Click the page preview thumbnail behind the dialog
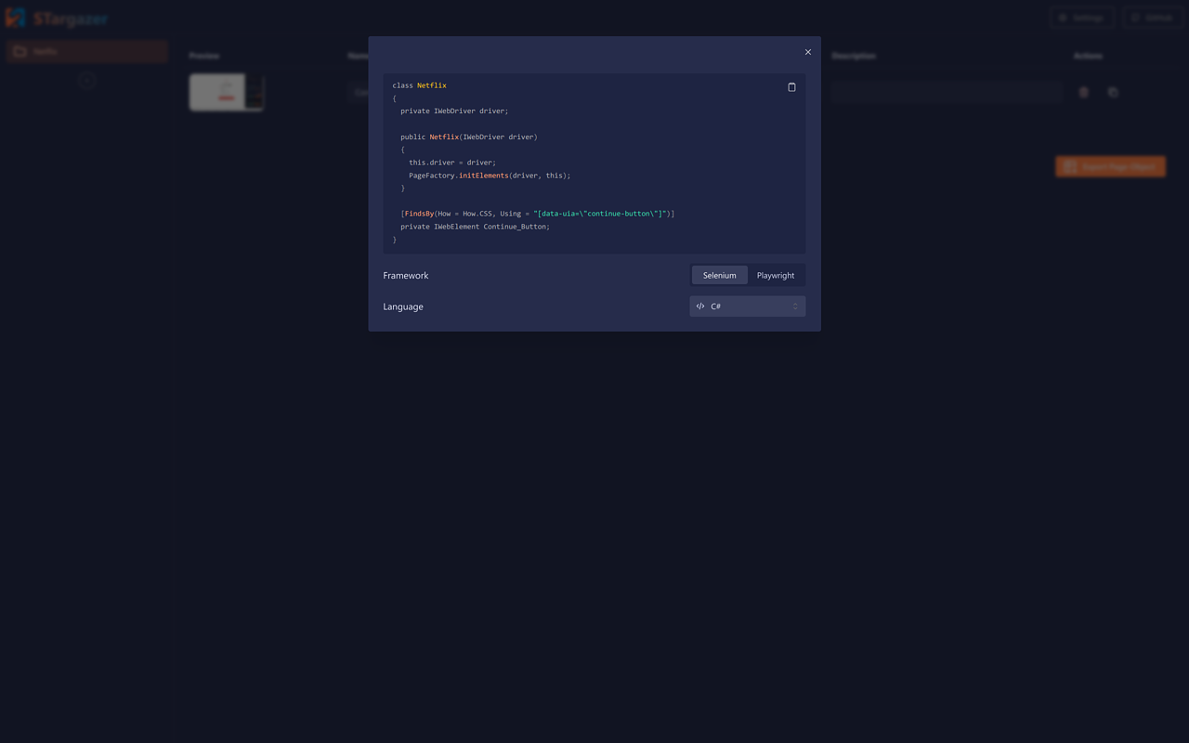The image size is (1189, 743). [227, 92]
